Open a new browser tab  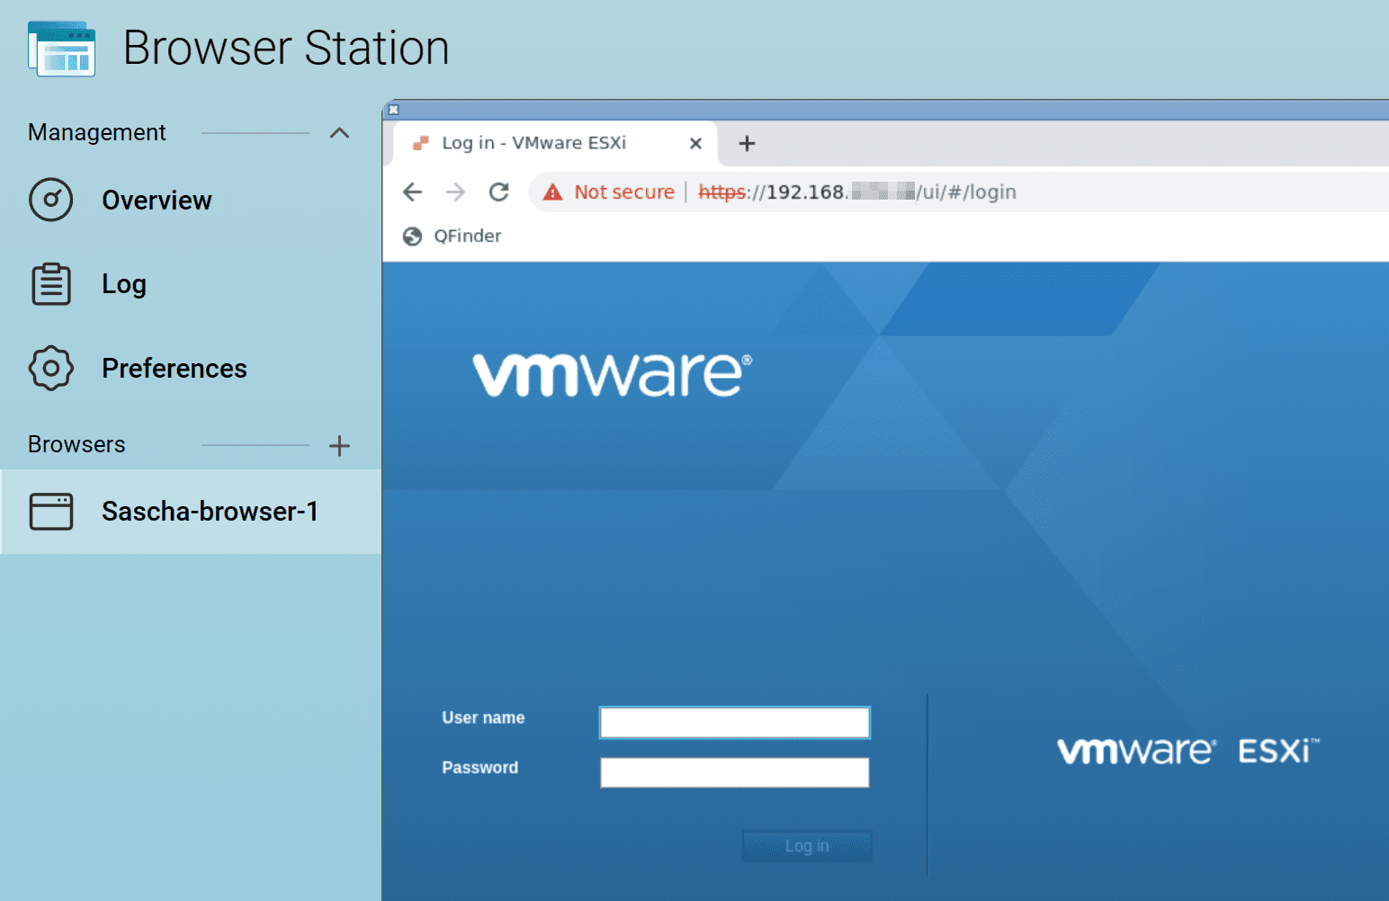pyautogui.click(x=747, y=144)
